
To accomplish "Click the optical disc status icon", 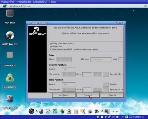I will pos(102,117).
